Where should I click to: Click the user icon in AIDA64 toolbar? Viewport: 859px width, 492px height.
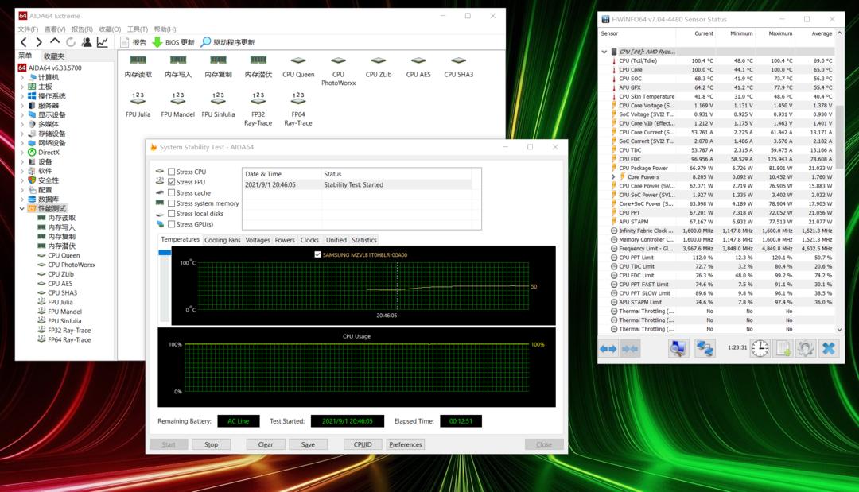click(87, 42)
